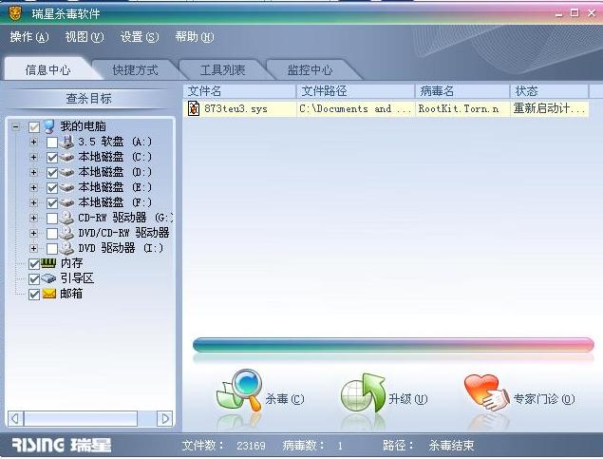This screenshot has width=603, height=459.
Task: Expand the 本地磁盘 (F:) node
Action: click(x=34, y=202)
